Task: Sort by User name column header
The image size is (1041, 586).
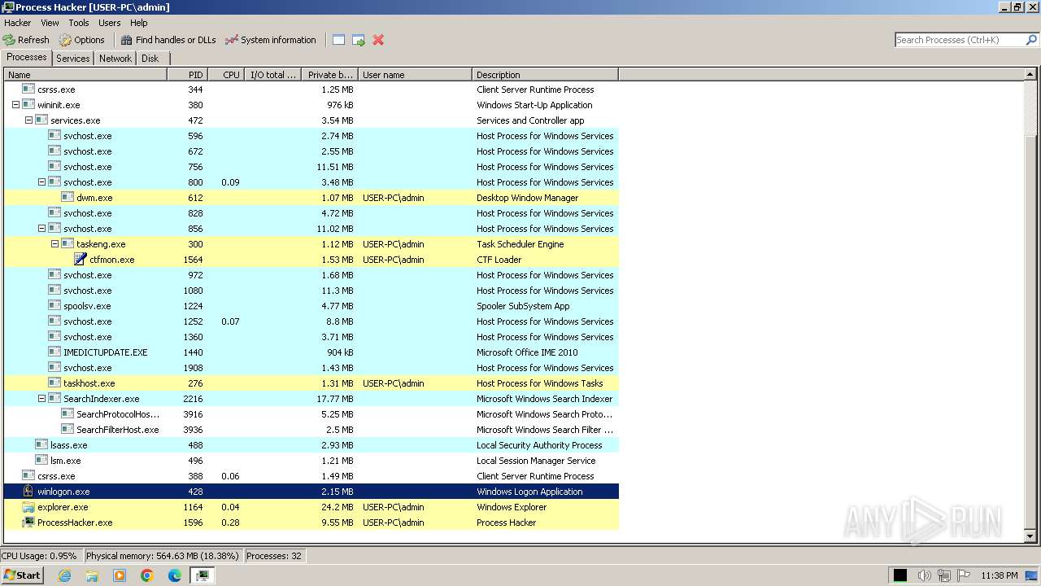Action: [x=415, y=75]
